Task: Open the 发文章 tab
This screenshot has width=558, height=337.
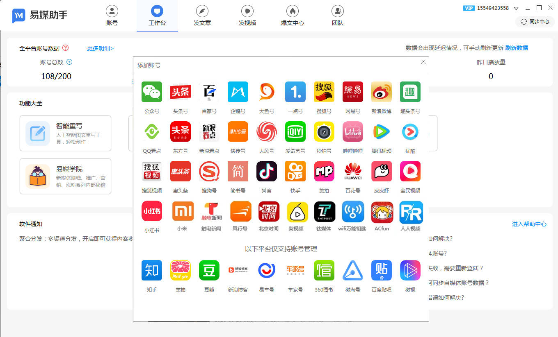Action: (x=202, y=16)
